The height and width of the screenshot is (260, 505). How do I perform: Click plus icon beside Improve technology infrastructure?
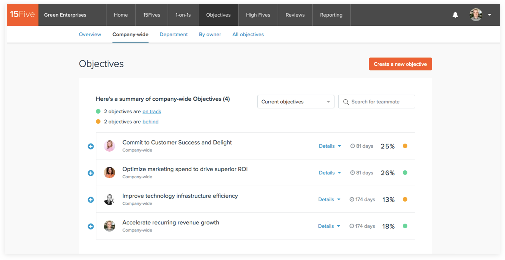click(91, 200)
